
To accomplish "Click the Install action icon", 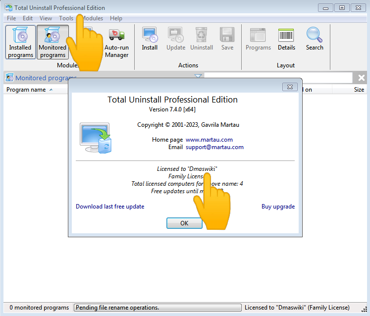I will click(150, 39).
